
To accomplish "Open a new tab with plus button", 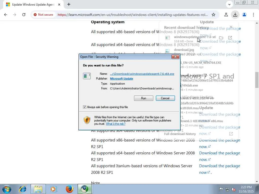I will click(x=69, y=5).
